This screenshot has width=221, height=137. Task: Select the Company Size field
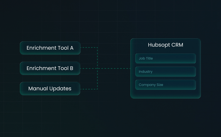[x=165, y=85]
